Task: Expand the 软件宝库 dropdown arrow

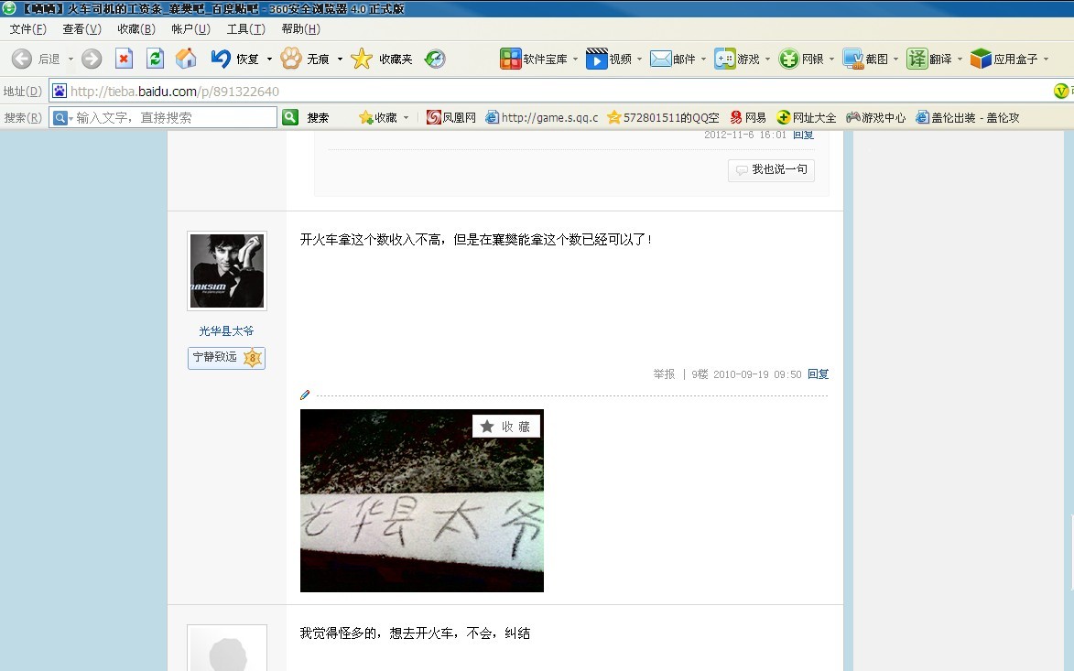Action: pyautogui.click(x=575, y=60)
